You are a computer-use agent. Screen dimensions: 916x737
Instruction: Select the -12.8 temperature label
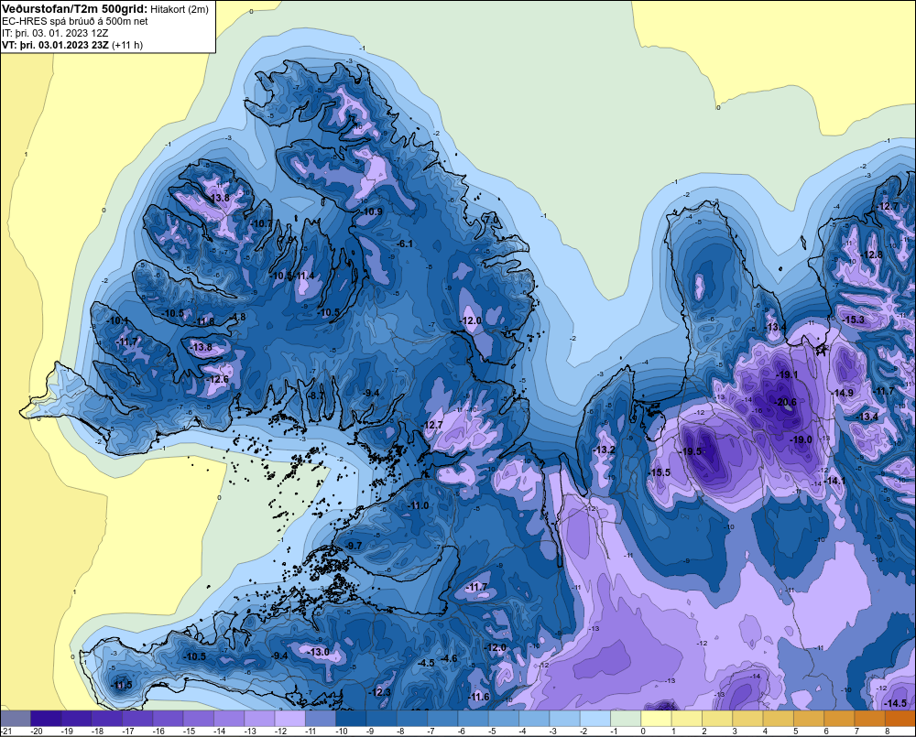tap(872, 255)
